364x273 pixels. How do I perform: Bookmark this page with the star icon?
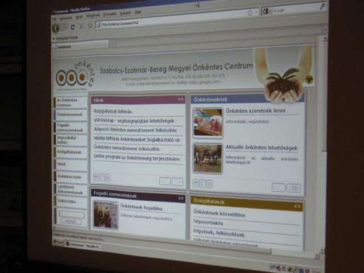250,13
